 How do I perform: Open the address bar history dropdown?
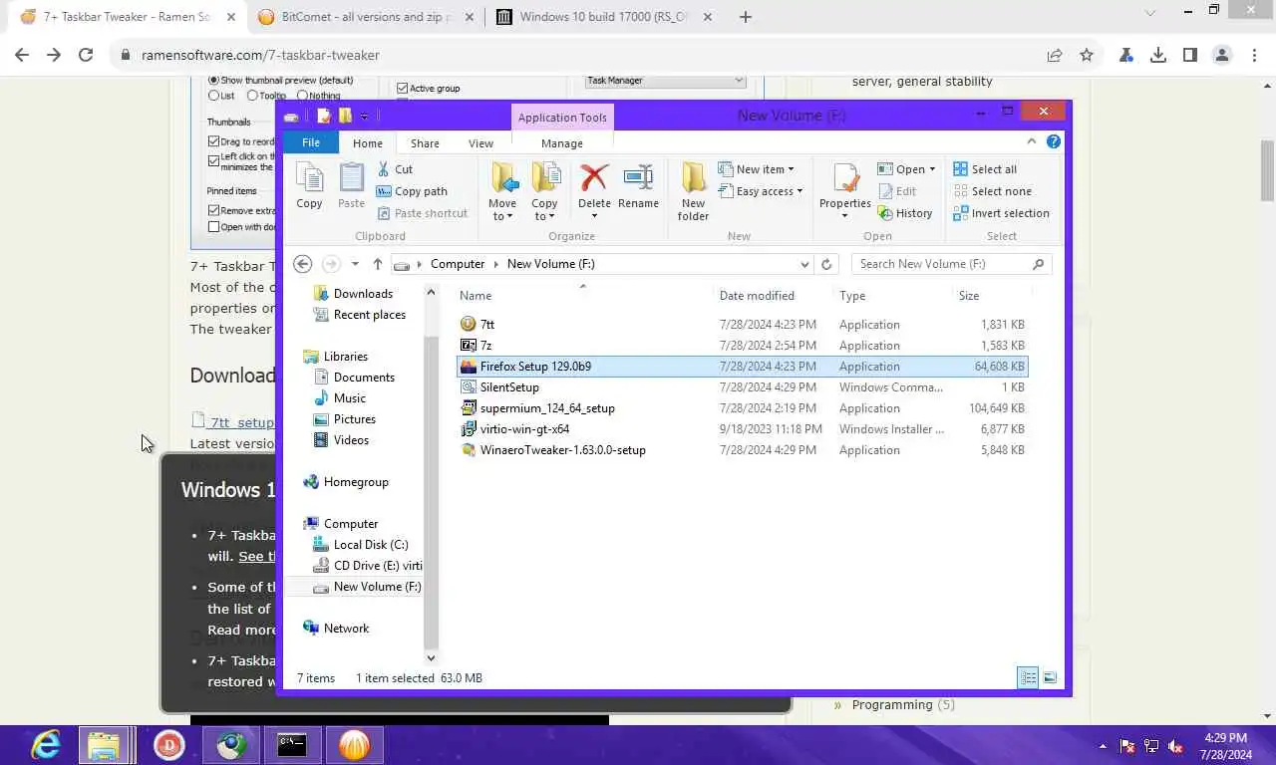(804, 264)
